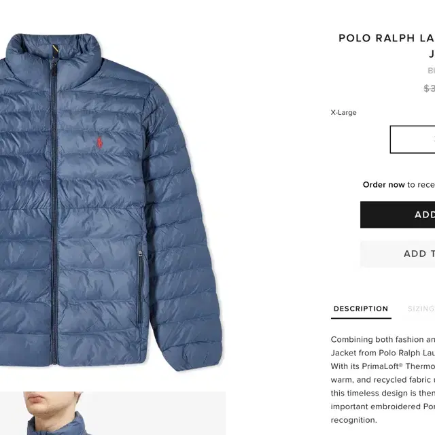
Task: Open the model photo below the jacket image
Action: pos(113,413)
